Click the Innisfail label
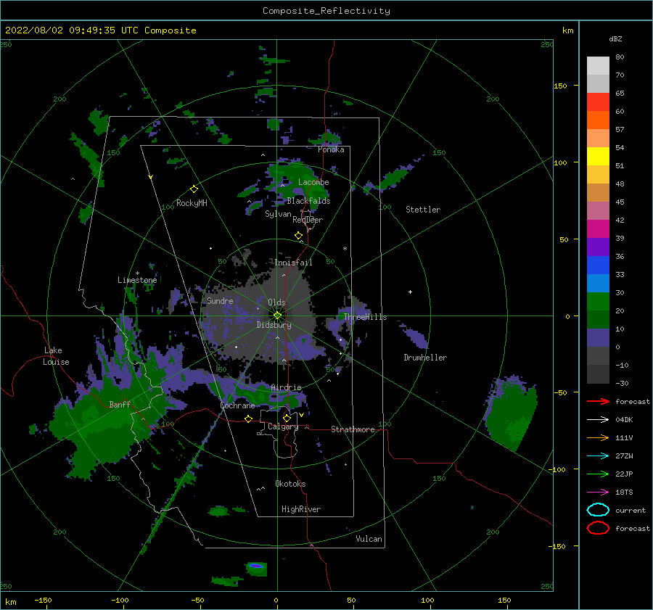 coord(293,263)
